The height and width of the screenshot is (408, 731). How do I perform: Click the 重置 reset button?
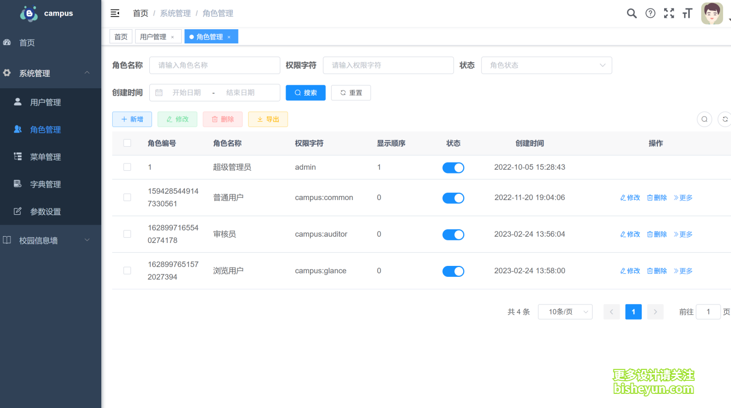[x=351, y=92]
